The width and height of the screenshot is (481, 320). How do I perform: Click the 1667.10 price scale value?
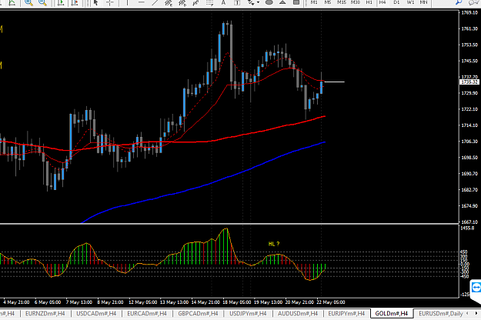pos(469,222)
